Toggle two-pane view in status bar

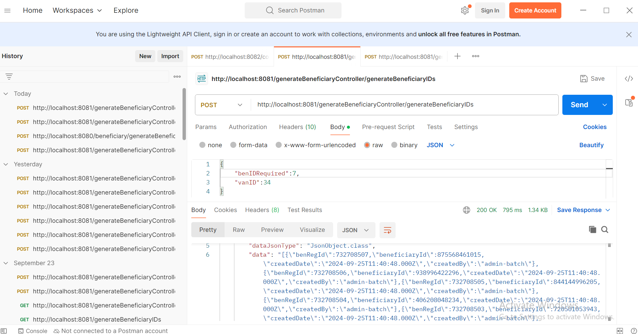(x=620, y=331)
